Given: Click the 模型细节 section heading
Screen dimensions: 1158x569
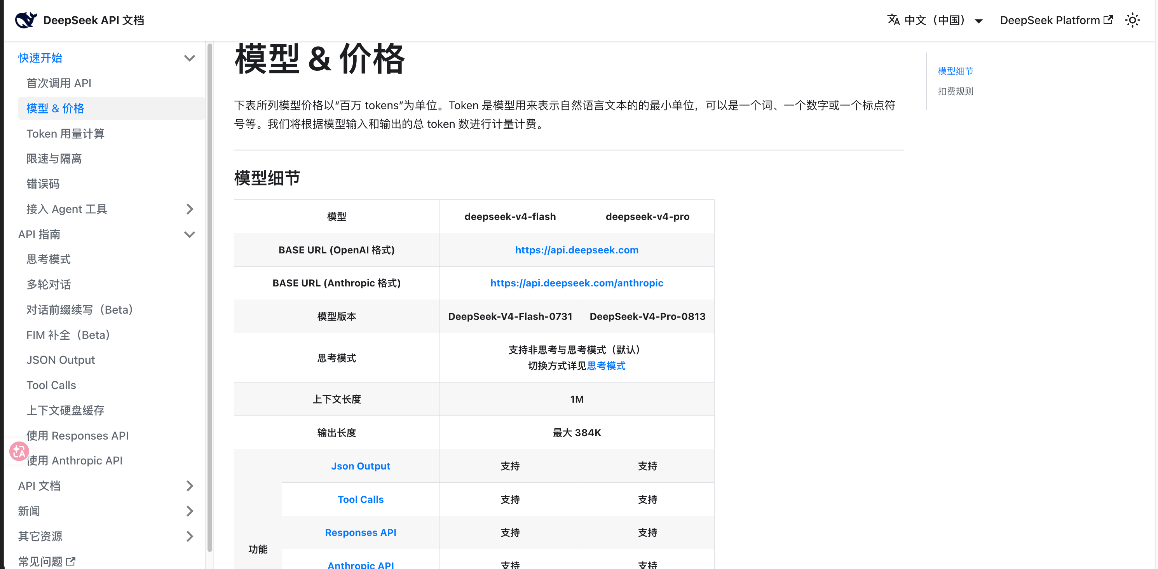Looking at the screenshot, I should pyautogui.click(x=267, y=178).
